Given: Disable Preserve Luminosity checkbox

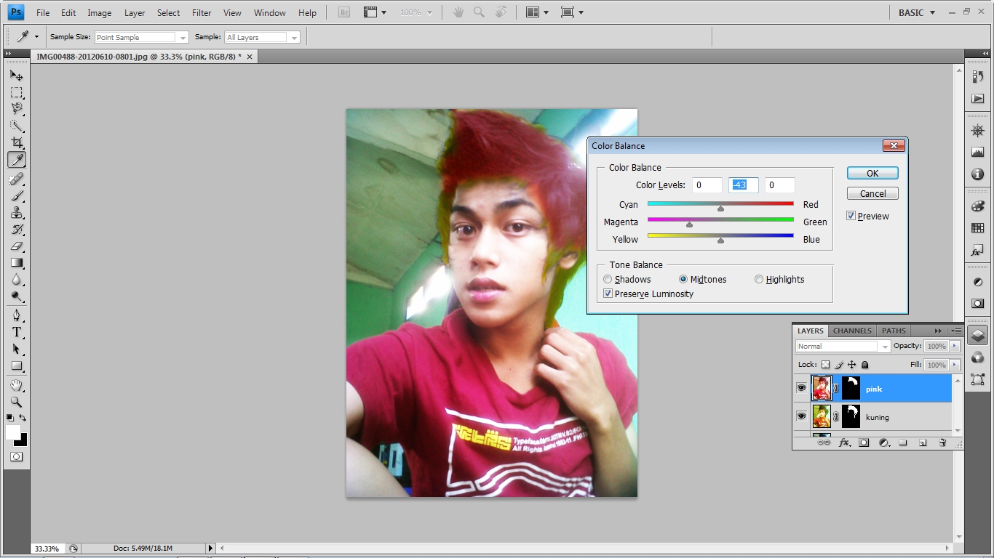Looking at the screenshot, I should [608, 294].
